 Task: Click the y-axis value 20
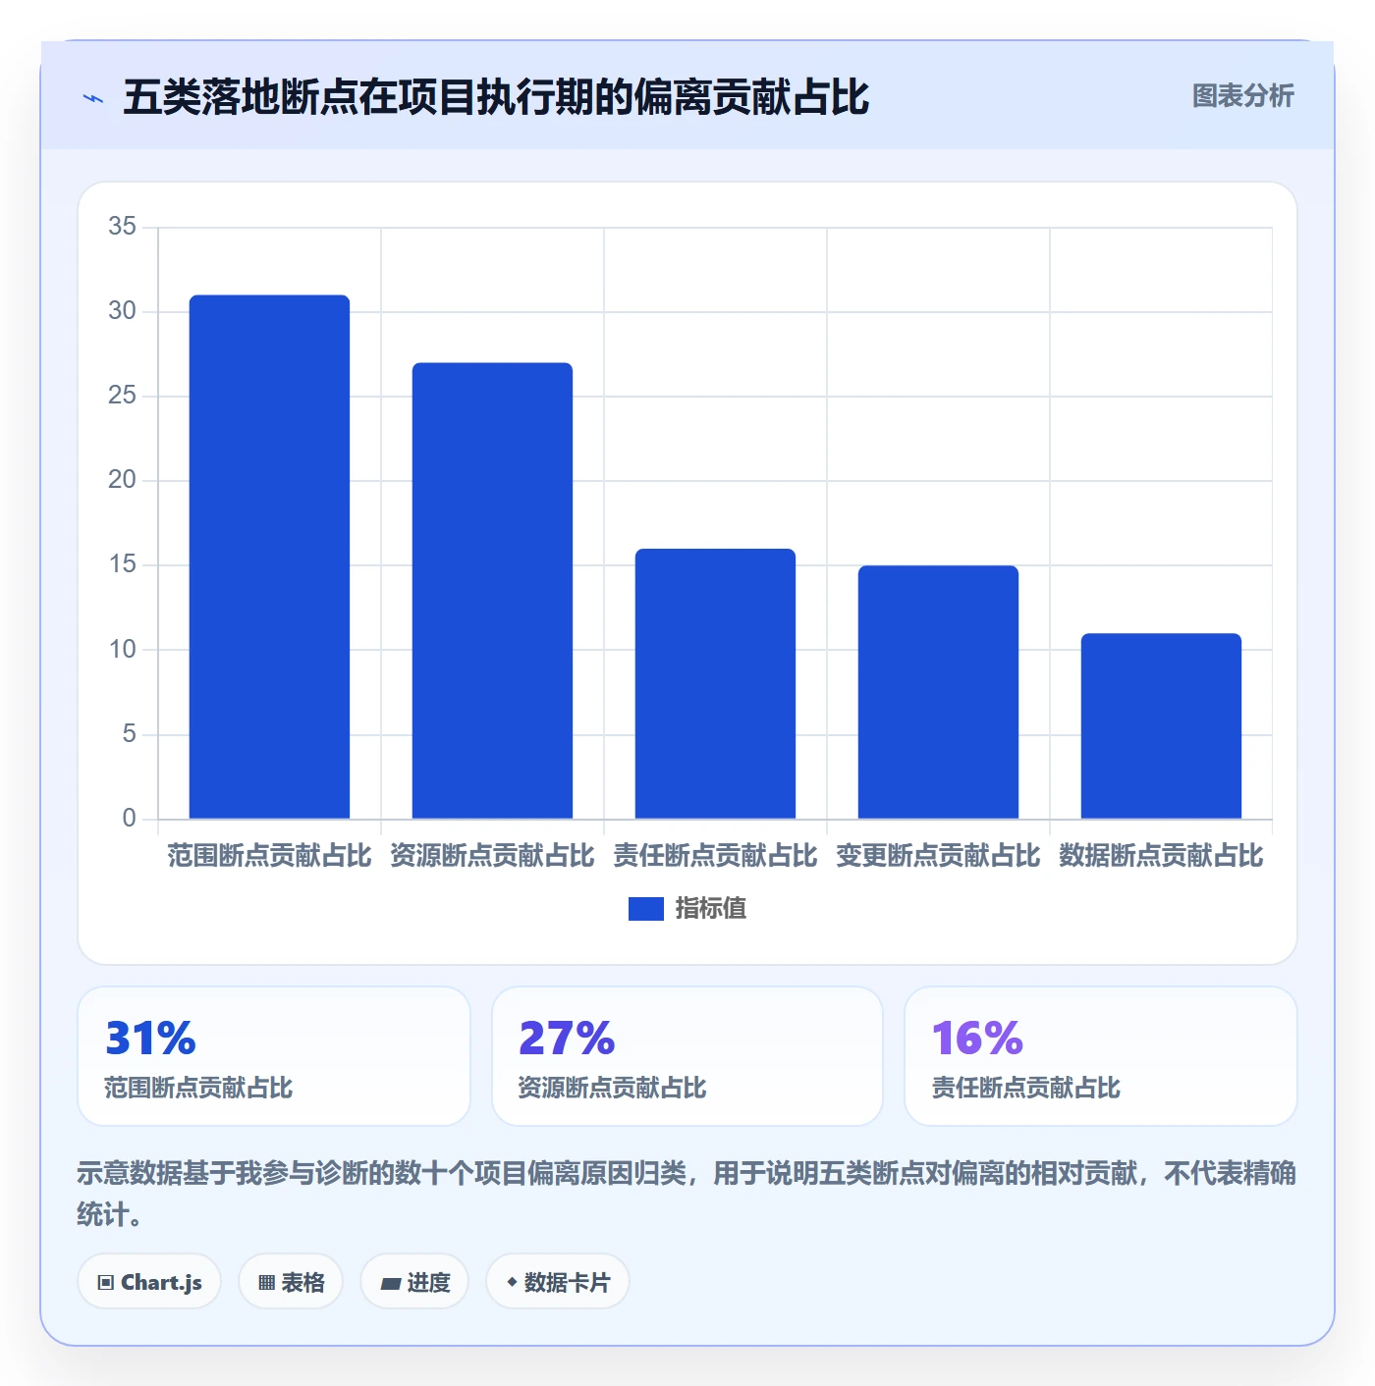[x=122, y=480]
